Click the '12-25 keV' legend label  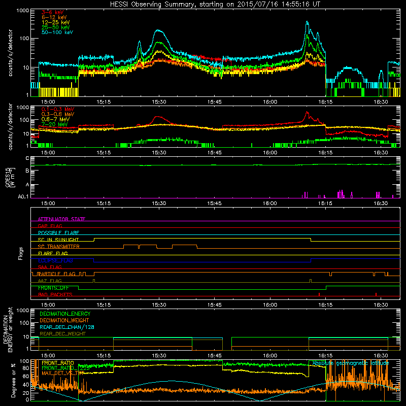point(56,22)
